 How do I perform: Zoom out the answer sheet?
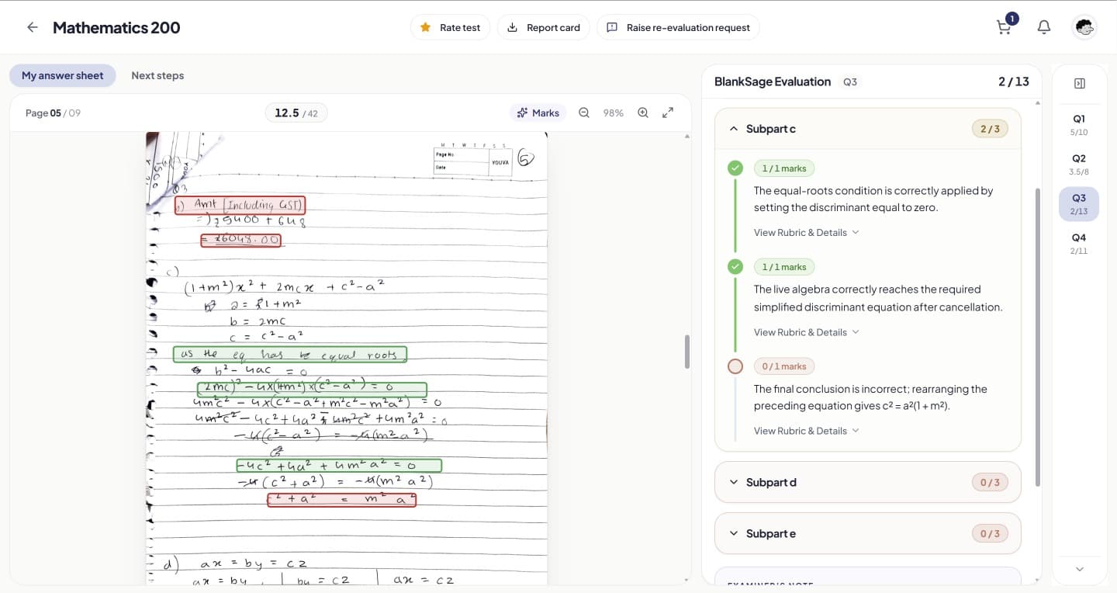(584, 113)
